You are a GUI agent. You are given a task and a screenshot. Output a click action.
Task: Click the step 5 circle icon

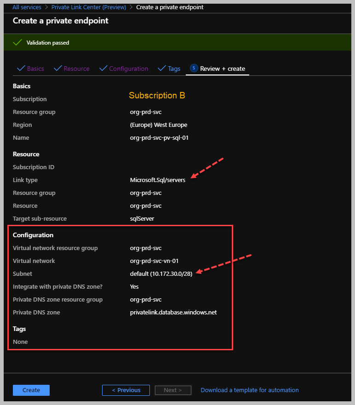[x=194, y=68]
